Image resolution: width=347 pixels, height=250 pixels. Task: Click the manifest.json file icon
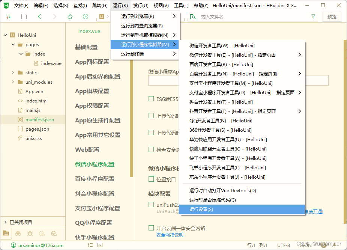[x=20, y=120]
